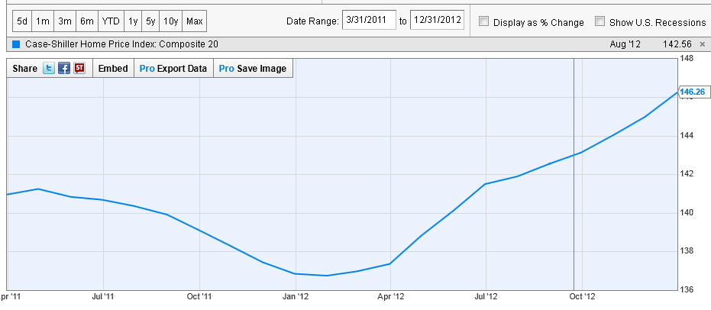Image resolution: width=711 pixels, height=310 pixels.
Task: Show Max date range
Action: [195, 21]
